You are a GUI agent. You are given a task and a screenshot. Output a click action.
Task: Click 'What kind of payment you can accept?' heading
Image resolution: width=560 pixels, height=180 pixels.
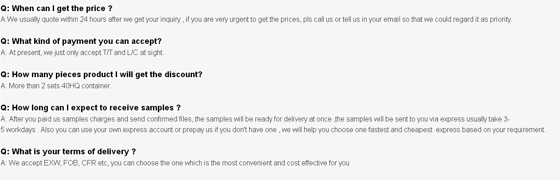coord(81,41)
